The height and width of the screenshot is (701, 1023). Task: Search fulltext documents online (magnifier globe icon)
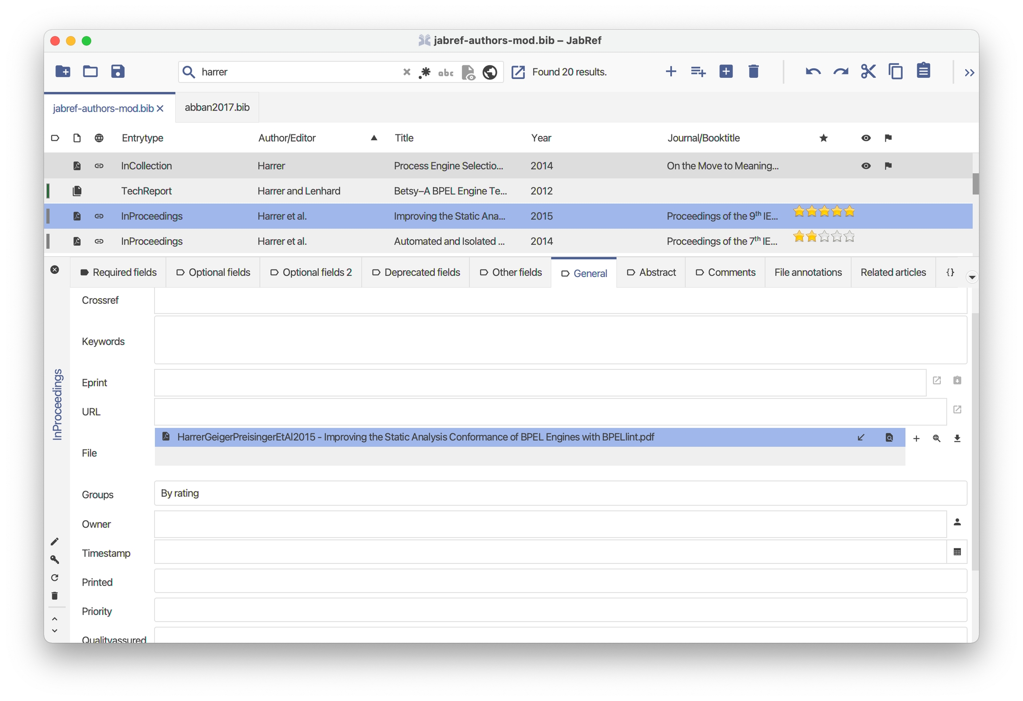[x=936, y=439]
